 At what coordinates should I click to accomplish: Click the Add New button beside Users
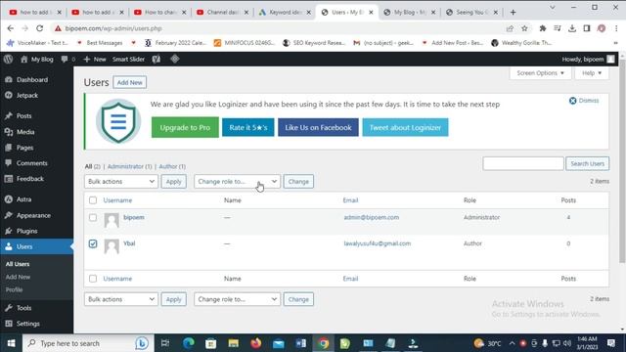(x=130, y=82)
